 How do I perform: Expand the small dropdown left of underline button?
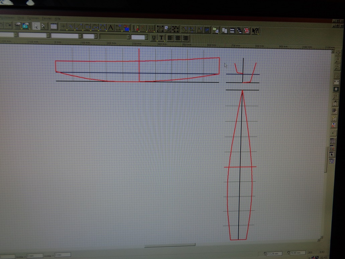tap(146, 37)
